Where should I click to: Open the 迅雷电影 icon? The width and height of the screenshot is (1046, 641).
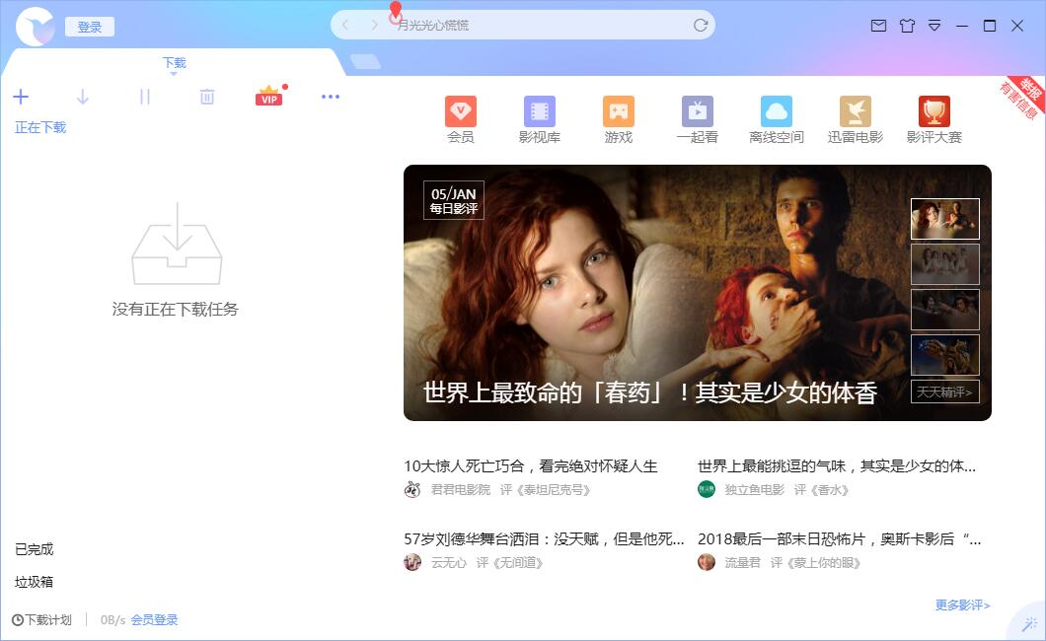click(856, 120)
